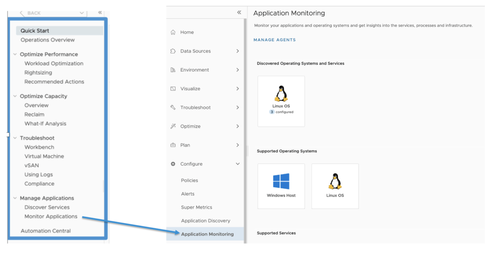Collapse the Configure section chevron
Image resolution: width=490 pixels, height=255 pixels.
(237, 164)
